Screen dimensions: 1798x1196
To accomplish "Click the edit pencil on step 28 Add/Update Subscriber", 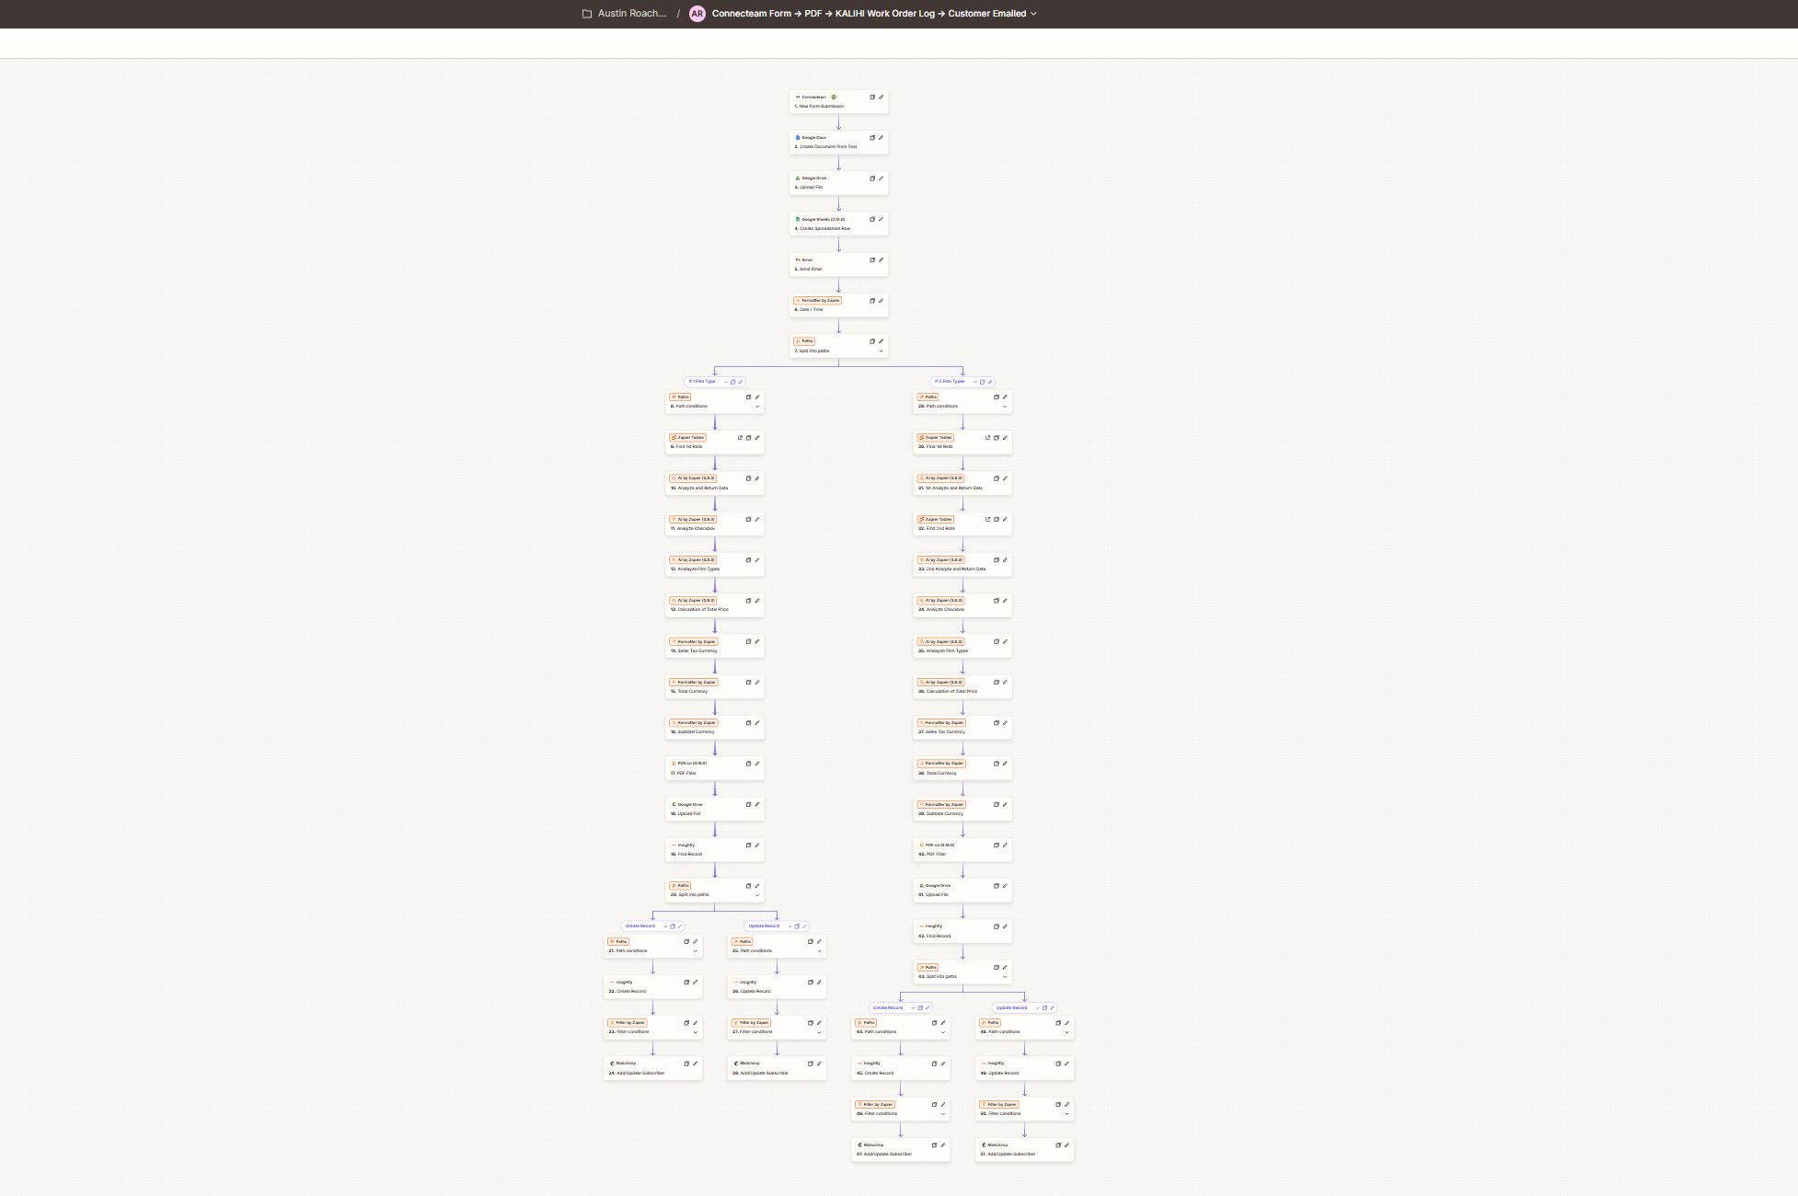I will [819, 1064].
